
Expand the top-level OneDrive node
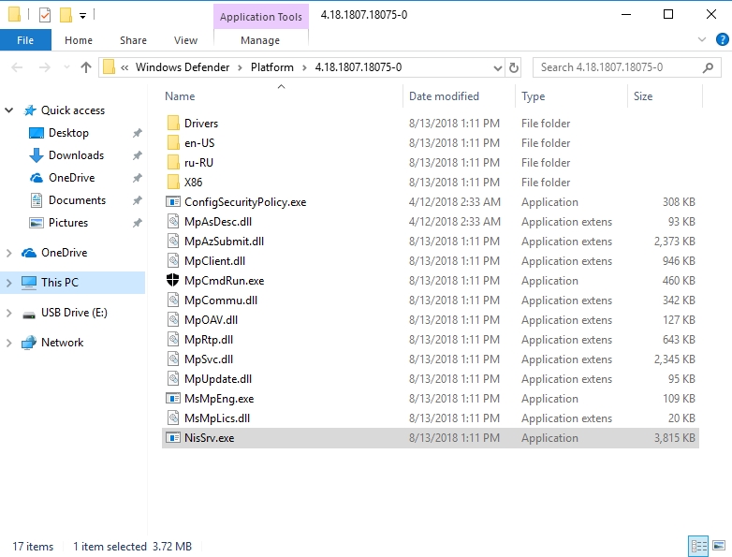tap(8, 253)
